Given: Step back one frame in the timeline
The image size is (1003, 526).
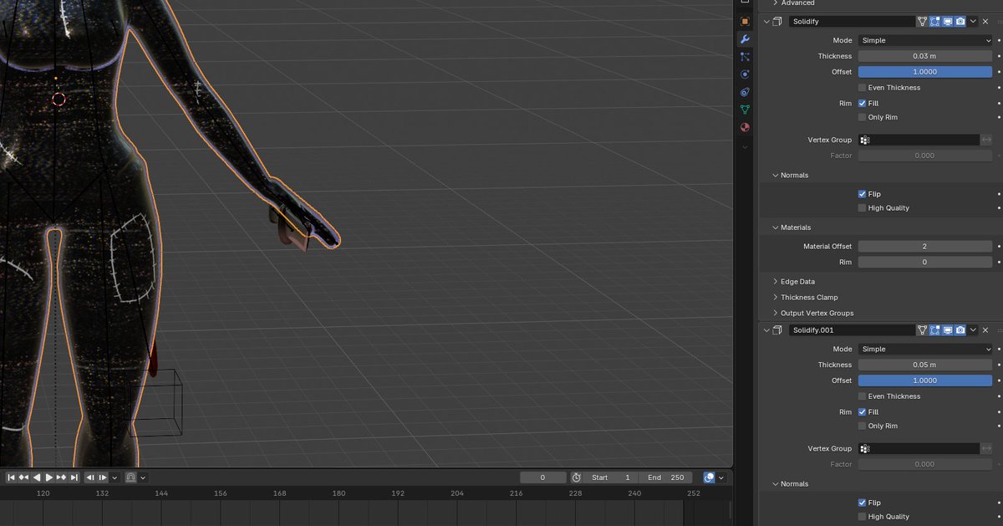Looking at the screenshot, I should tap(90, 477).
